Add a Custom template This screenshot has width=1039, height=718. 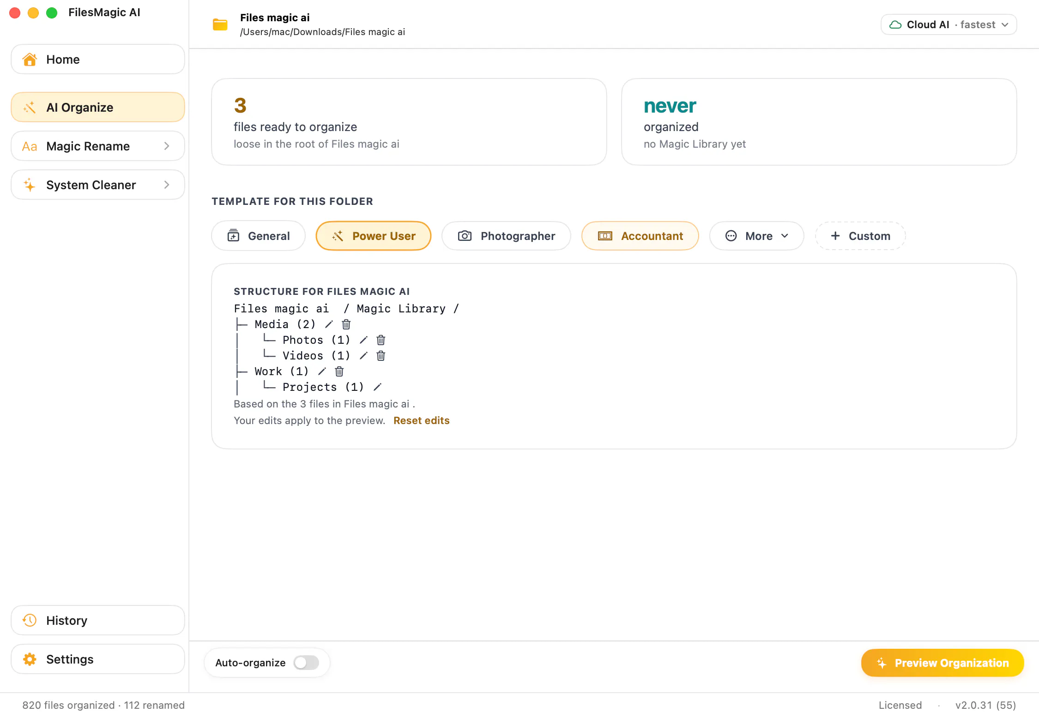860,236
